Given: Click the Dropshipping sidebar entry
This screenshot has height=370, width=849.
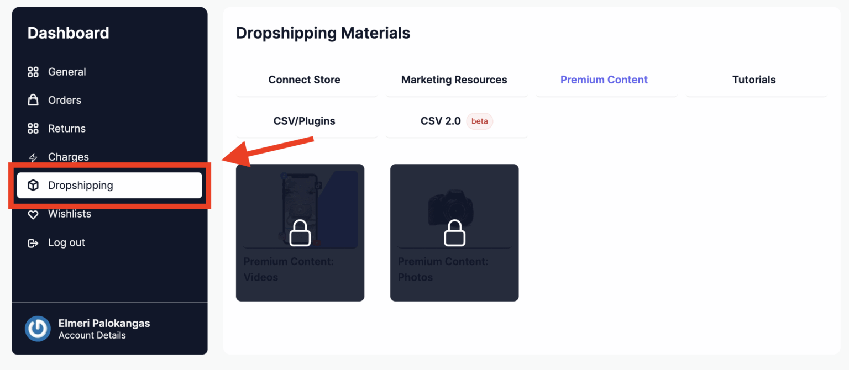Looking at the screenshot, I should pyautogui.click(x=81, y=185).
